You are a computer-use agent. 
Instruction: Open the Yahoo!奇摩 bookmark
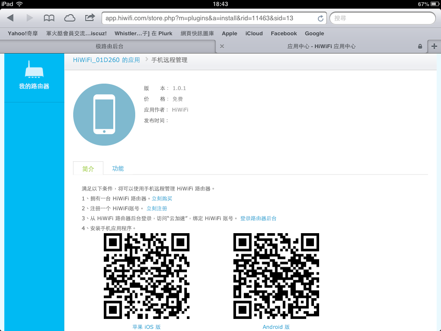coord(23,34)
